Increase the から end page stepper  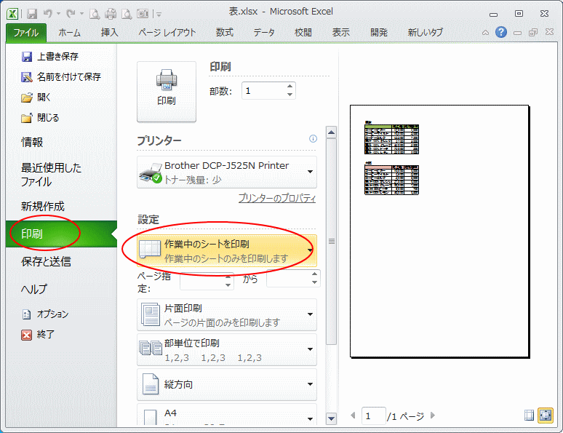tap(314, 274)
